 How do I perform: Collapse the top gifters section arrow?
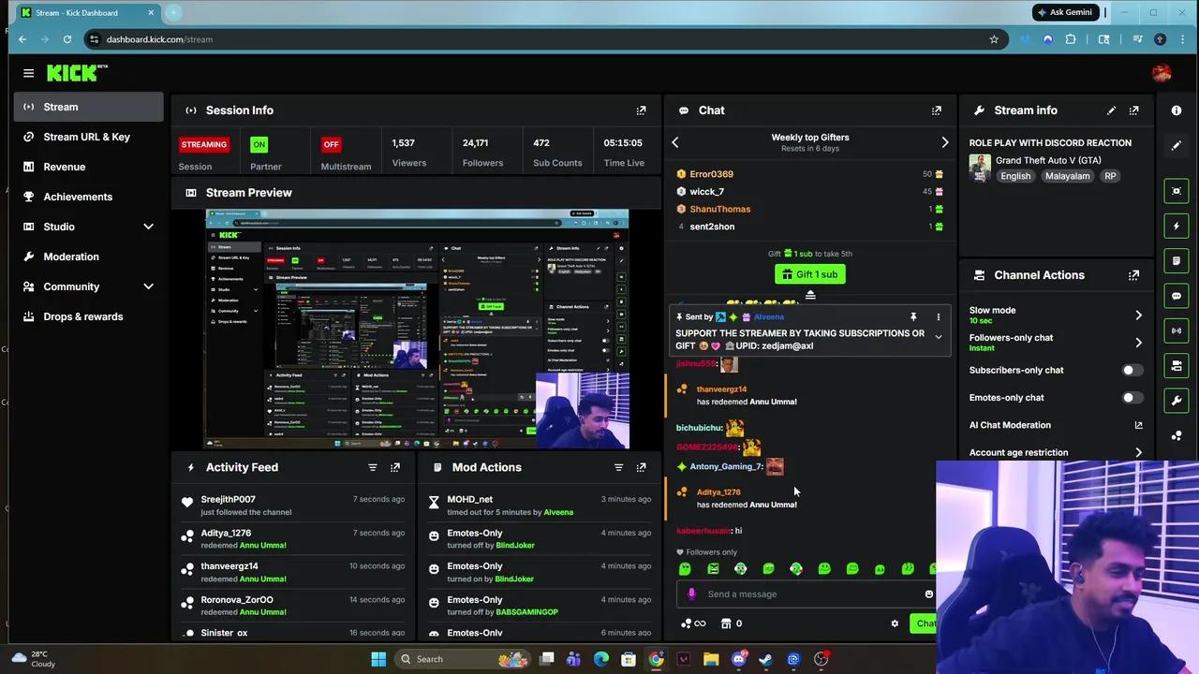point(810,296)
